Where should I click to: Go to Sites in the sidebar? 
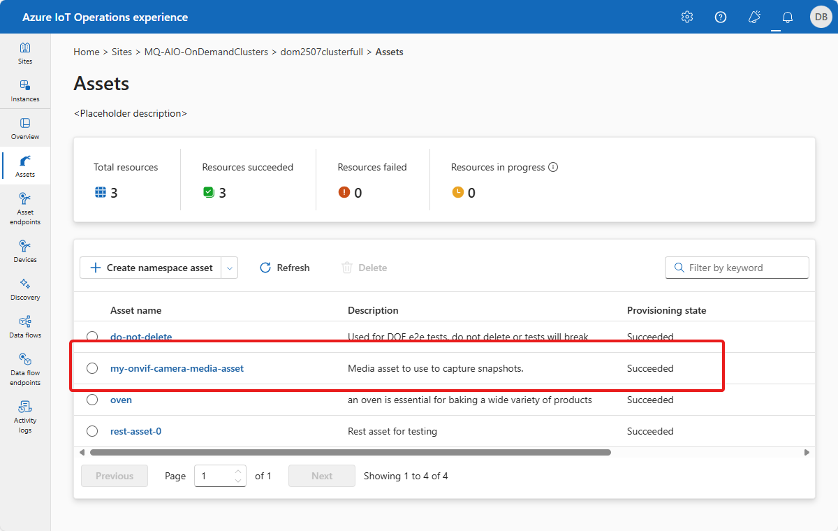[x=25, y=53]
